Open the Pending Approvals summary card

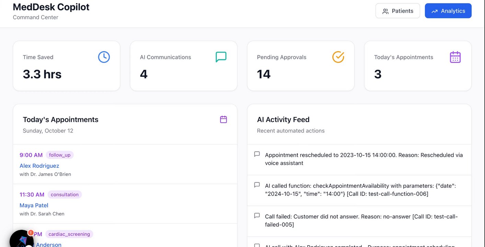click(x=300, y=66)
